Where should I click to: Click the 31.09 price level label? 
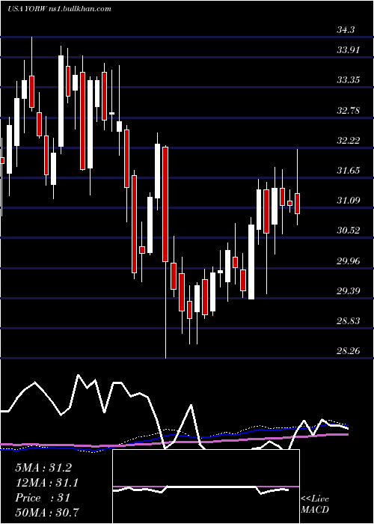(x=348, y=201)
